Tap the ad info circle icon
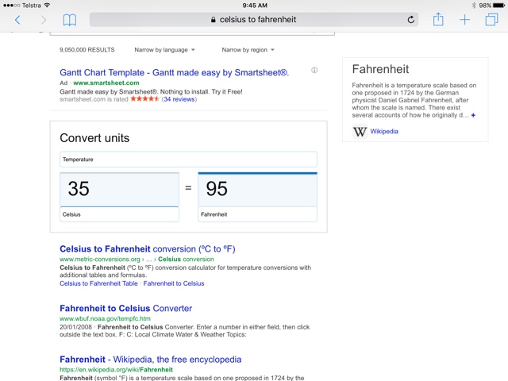 coord(314,70)
